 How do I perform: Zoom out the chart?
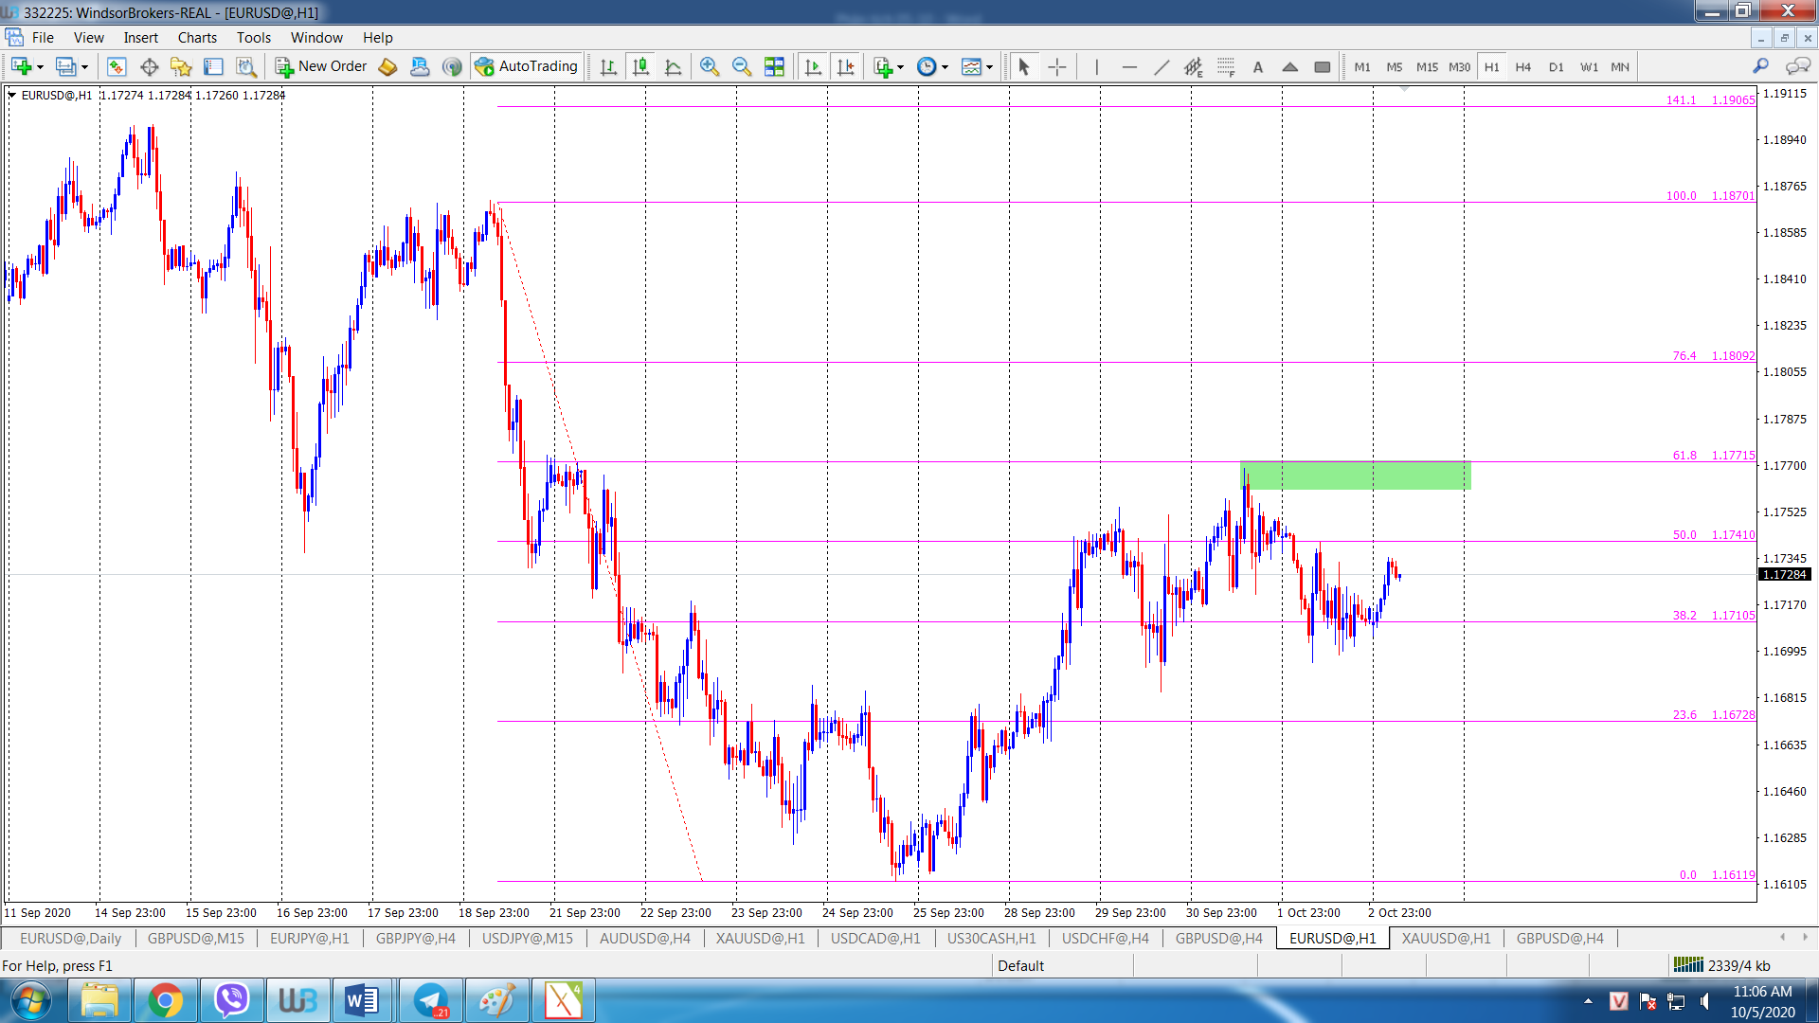(741, 66)
